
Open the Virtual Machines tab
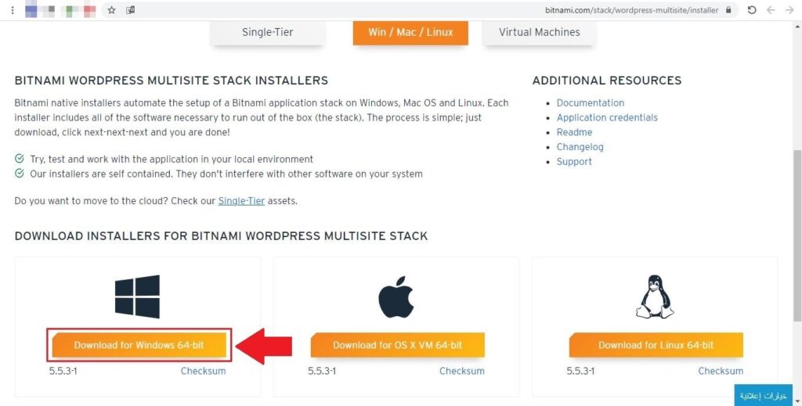pos(539,32)
